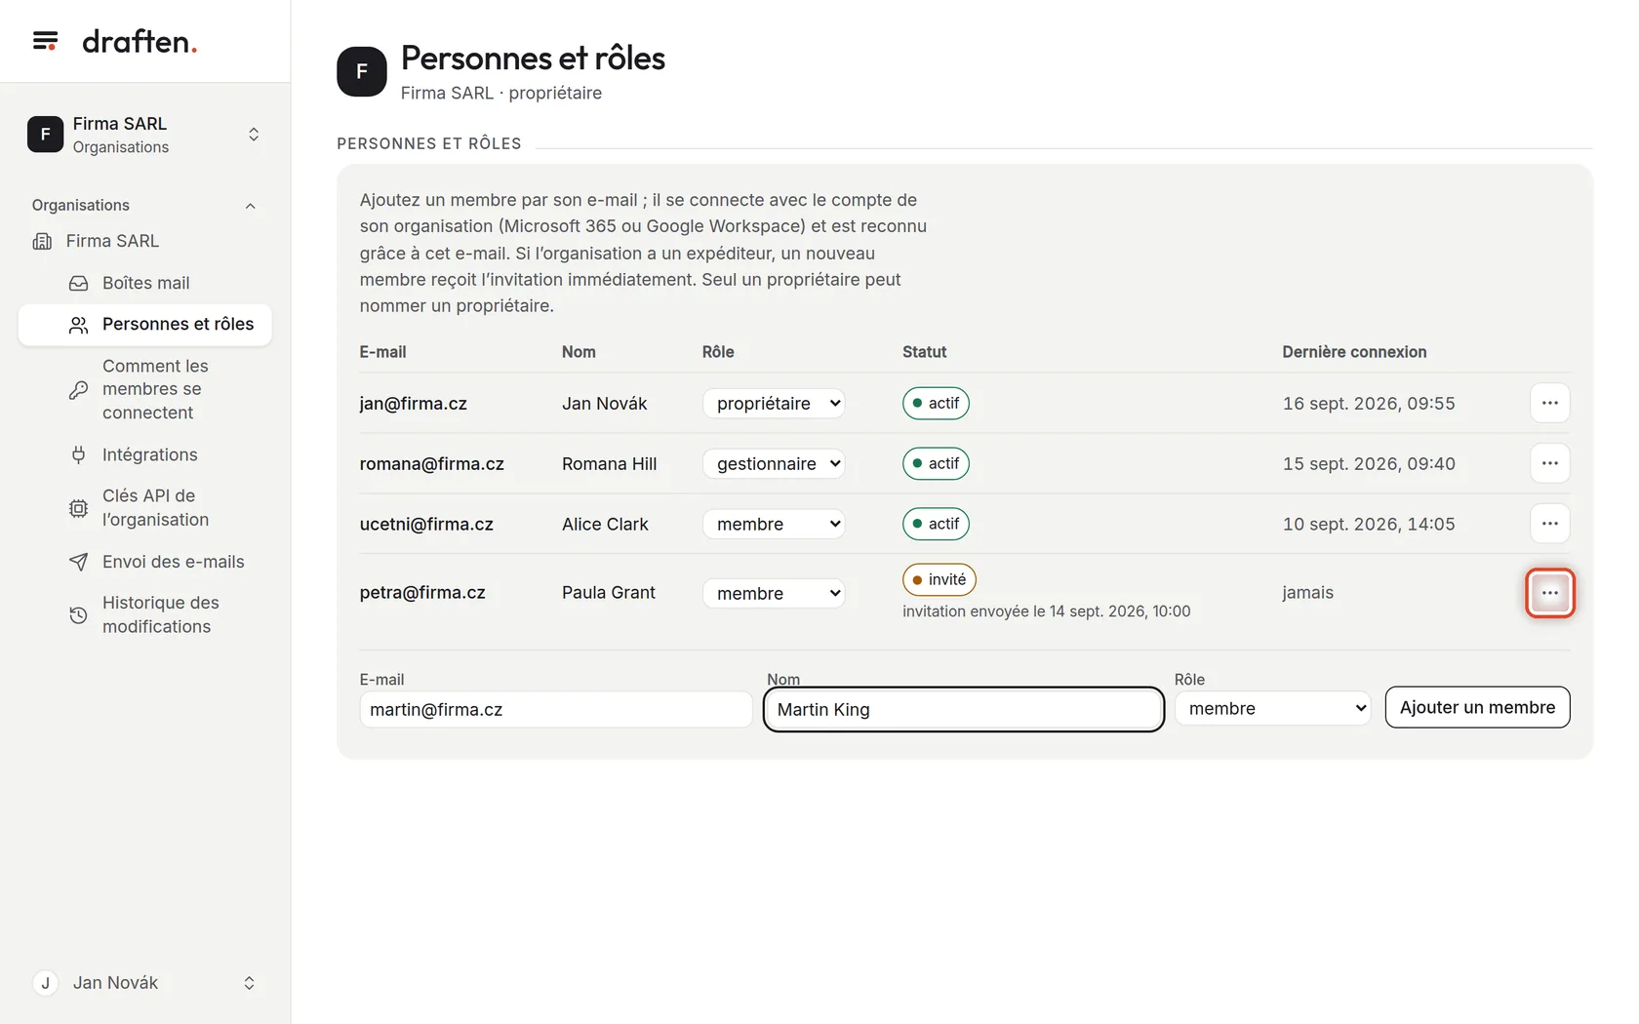Click the Ajouter un membre button
The image size is (1639, 1024).
pos(1477,707)
